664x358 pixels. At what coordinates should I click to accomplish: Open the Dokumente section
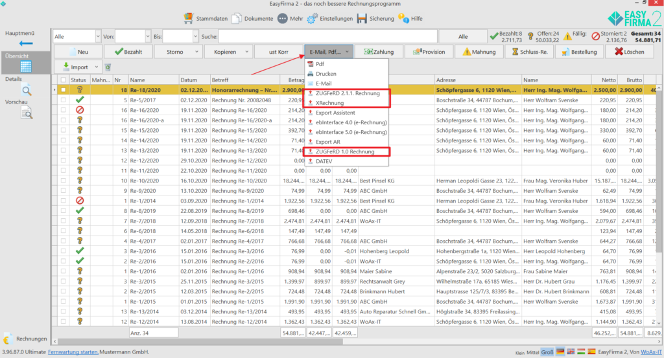[237, 19]
